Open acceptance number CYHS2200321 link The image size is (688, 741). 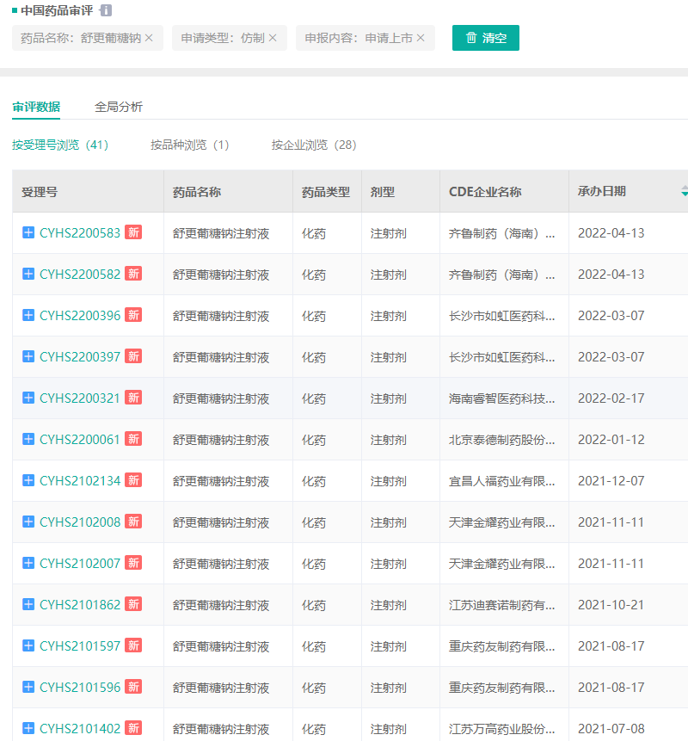pos(80,398)
